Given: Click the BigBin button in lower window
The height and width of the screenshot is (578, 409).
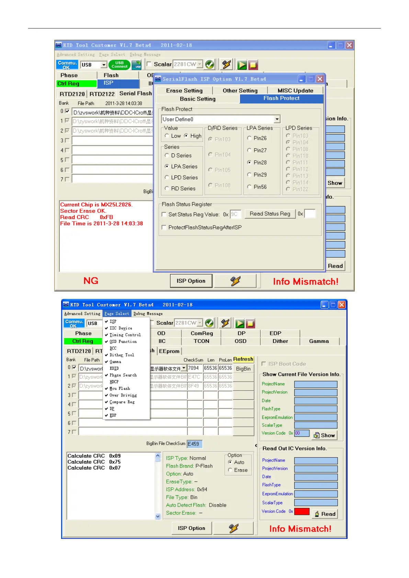Looking at the screenshot, I should (x=243, y=369).
